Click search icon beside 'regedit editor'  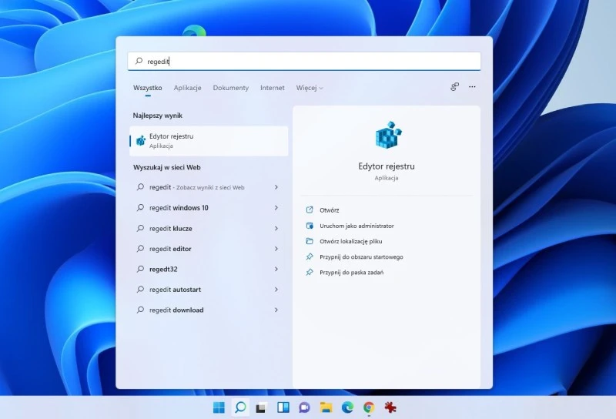click(140, 249)
